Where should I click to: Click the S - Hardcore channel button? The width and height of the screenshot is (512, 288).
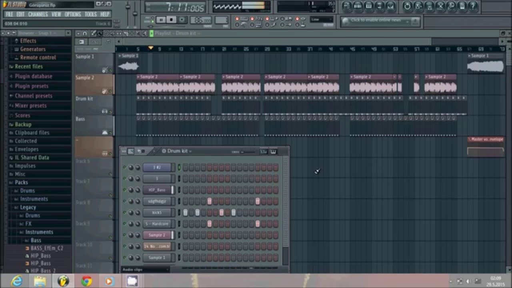(x=157, y=224)
